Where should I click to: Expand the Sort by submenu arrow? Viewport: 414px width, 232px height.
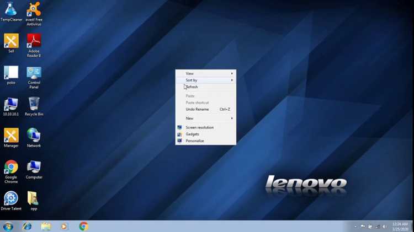tap(232, 80)
